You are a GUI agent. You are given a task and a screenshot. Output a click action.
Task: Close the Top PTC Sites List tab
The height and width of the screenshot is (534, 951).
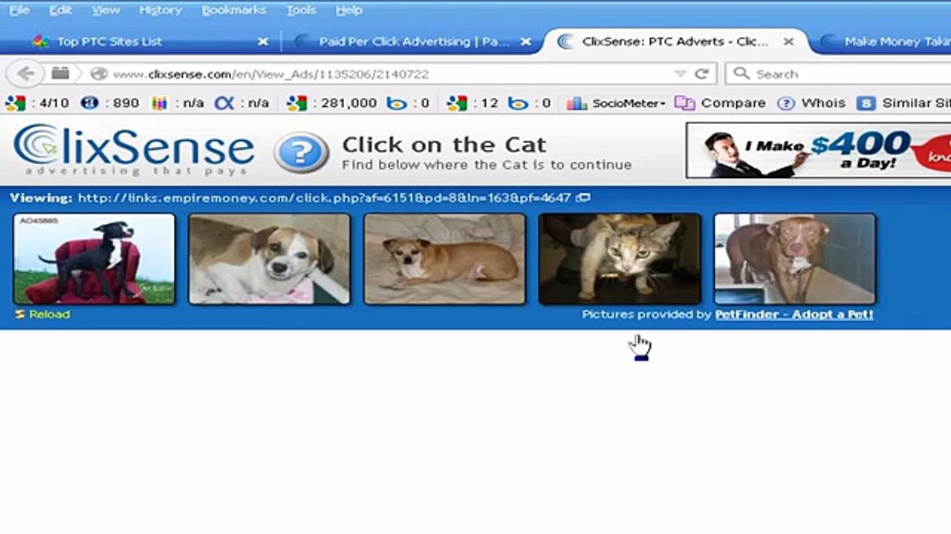pyautogui.click(x=262, y=42)
